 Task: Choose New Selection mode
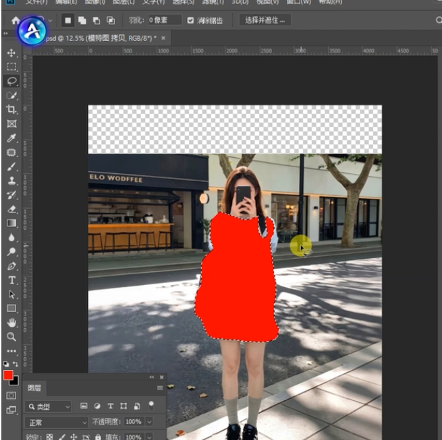point(68,20)
